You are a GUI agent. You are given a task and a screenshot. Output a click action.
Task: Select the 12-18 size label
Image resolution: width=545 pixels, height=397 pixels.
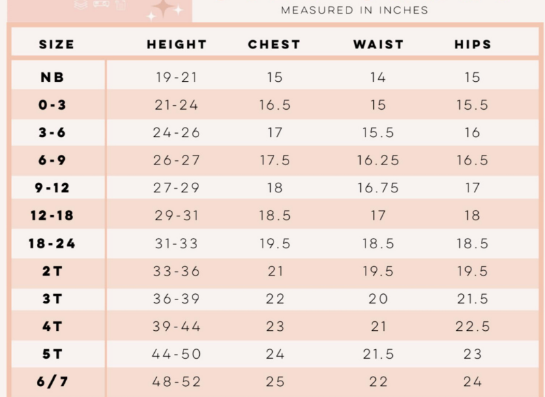point(52,216)
